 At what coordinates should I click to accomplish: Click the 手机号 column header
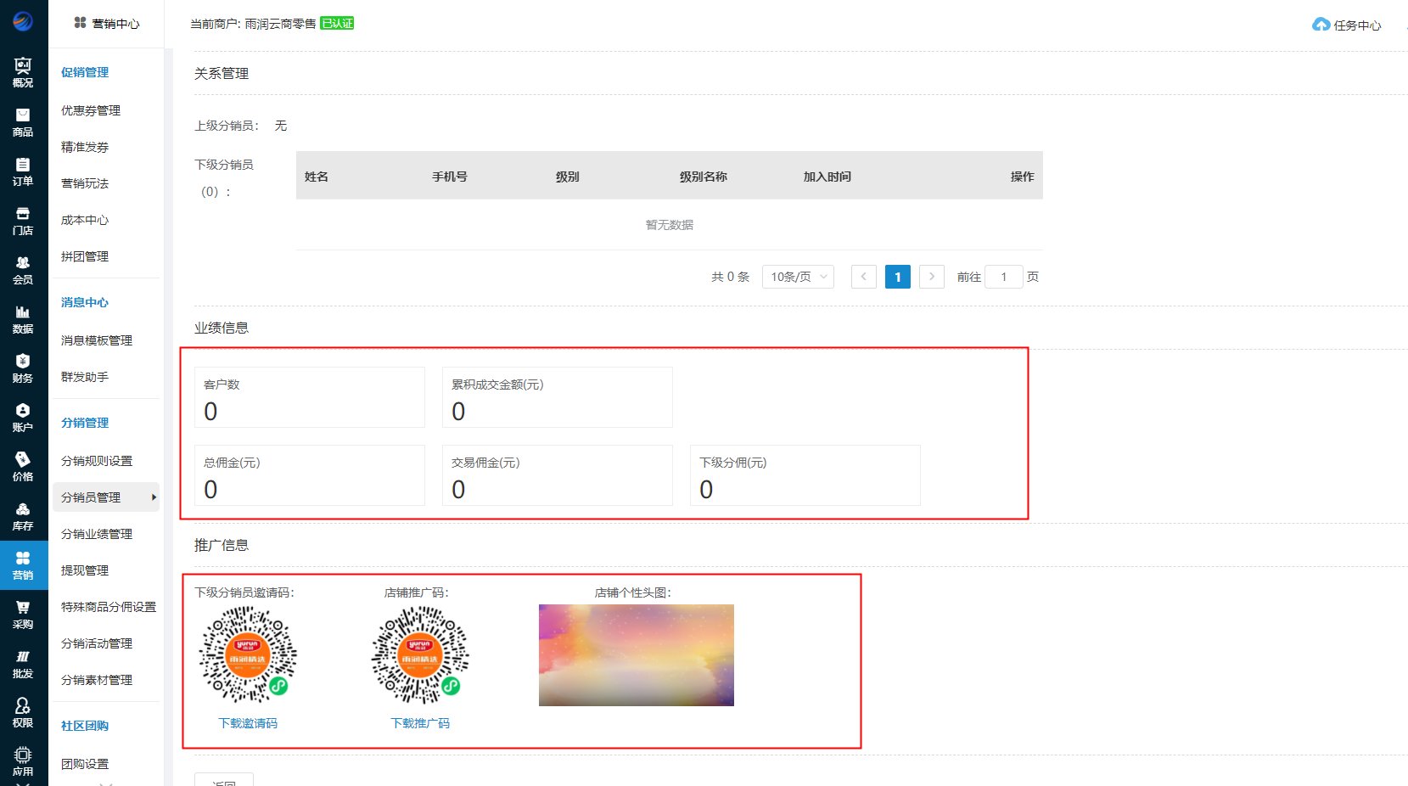point(450,177)
